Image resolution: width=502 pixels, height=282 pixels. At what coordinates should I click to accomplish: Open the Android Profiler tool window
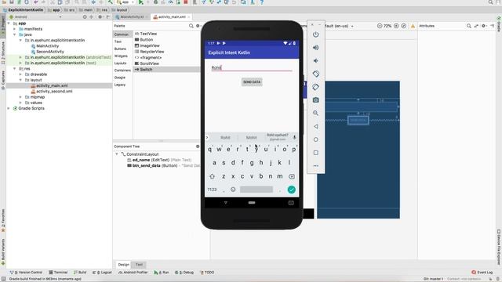pos(133,273)
